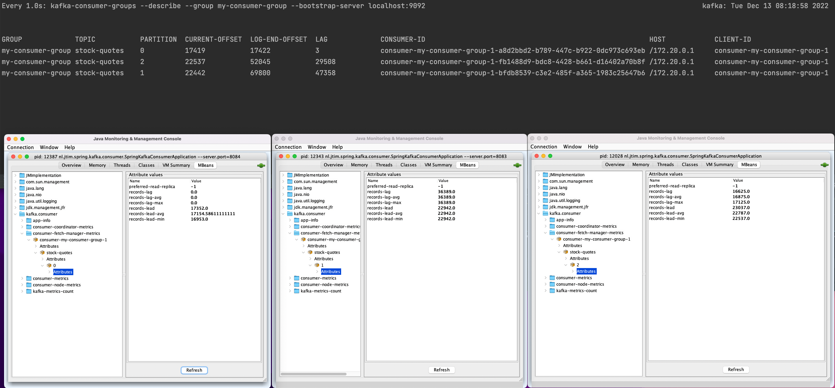
Task: Click the green connection status icon in the pid 12343 window
Action: 517,165
